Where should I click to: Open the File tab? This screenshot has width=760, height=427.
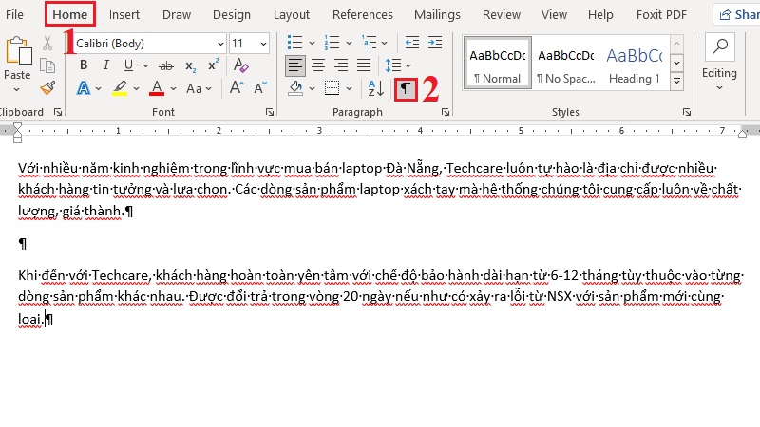point(14,14)
